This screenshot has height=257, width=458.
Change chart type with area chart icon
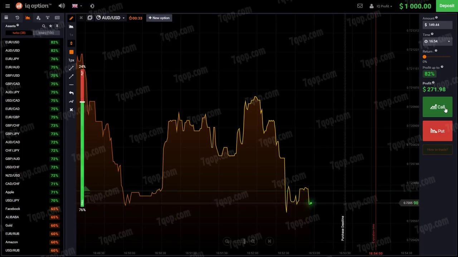pos(71,26)
